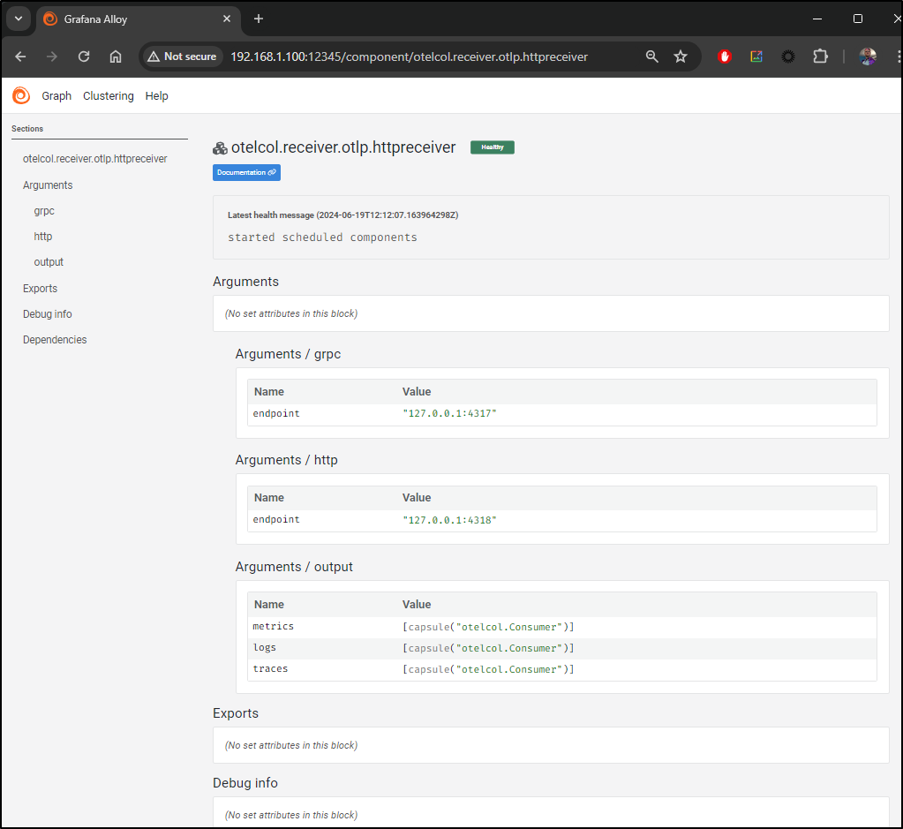Screen dimensions: 903x829
Task: Click the metrics name cell
Action: coord(273,626)
